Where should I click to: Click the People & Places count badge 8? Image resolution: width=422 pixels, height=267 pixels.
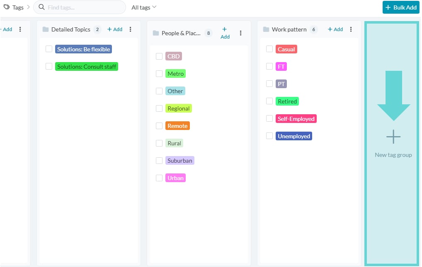click(209, 33)
